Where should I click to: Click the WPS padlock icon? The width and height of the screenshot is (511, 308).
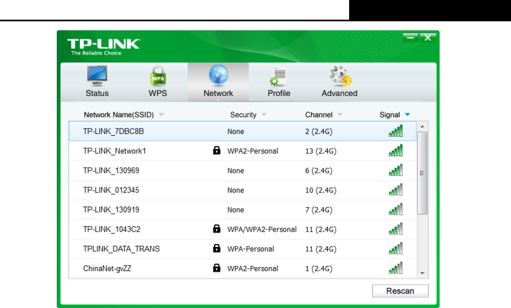pos(158,76)
